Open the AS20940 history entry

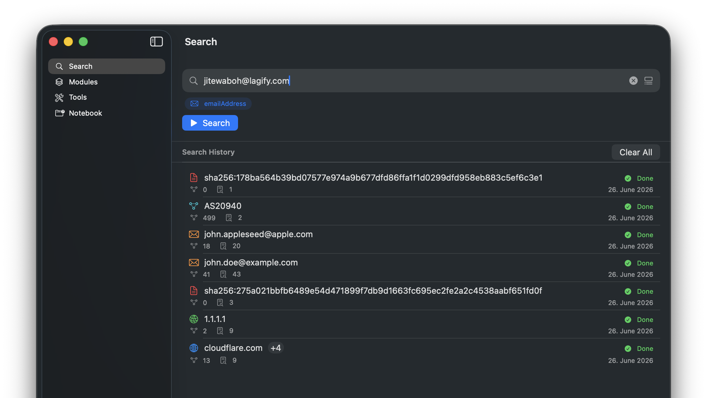(x=421, y=211)
